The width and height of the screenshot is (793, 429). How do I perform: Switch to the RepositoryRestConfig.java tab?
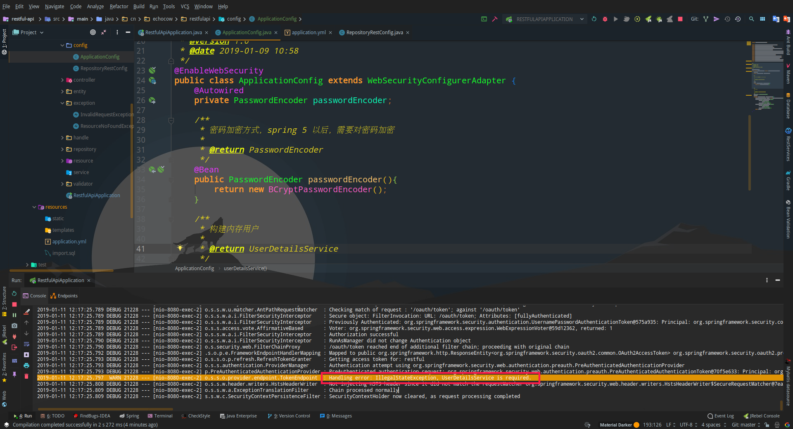pos(375,32)
